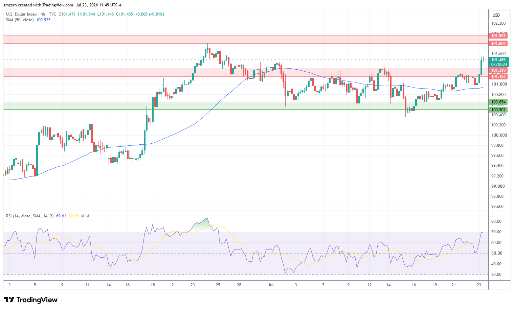Screen dimensions: 514x310
Task: Select the close value C101.485 in legend
Action: (x=125, y=14)
